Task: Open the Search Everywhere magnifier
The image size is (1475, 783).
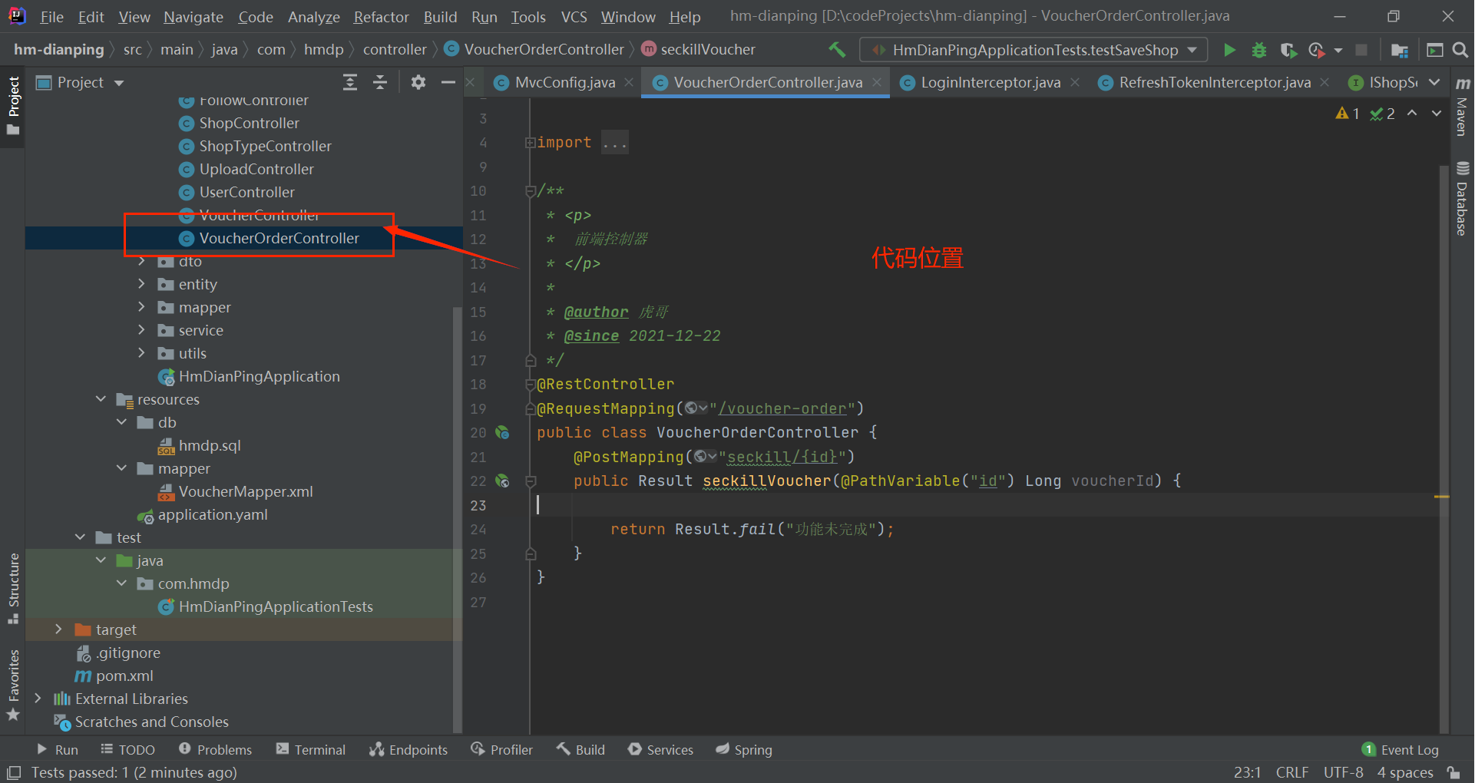Action: click(x=1460, y=50)
